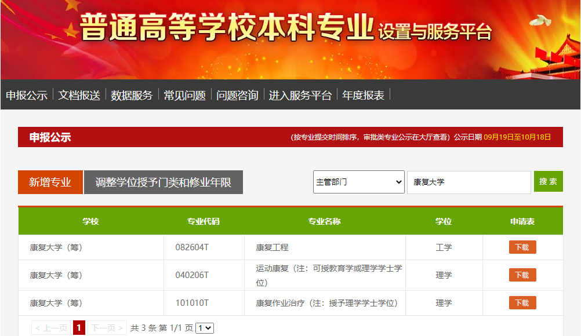
Task: Open the 主管部门 dropdown filter
Action: click(x=358, y=181)
